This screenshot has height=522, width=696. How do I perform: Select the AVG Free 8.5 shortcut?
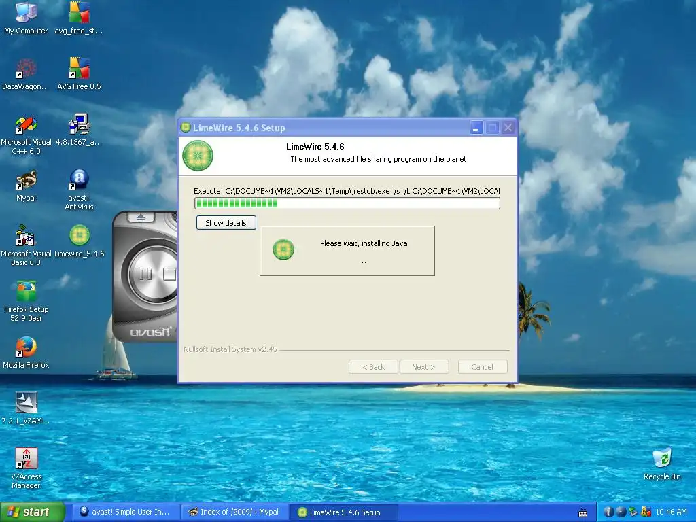point(79,74)
